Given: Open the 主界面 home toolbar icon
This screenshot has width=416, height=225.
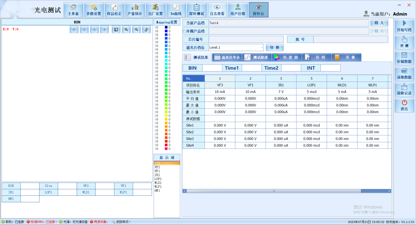Looking at the screenshot, I should (73, 10).
